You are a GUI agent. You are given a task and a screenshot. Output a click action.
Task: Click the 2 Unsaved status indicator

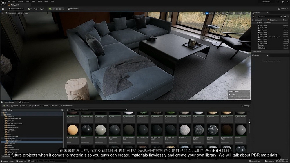pyautogui.click(x=269, y=161)
